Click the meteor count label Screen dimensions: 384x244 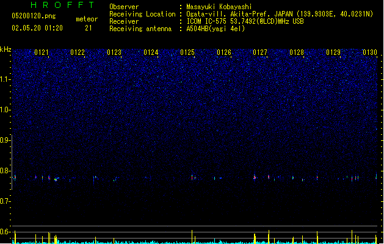87,19
